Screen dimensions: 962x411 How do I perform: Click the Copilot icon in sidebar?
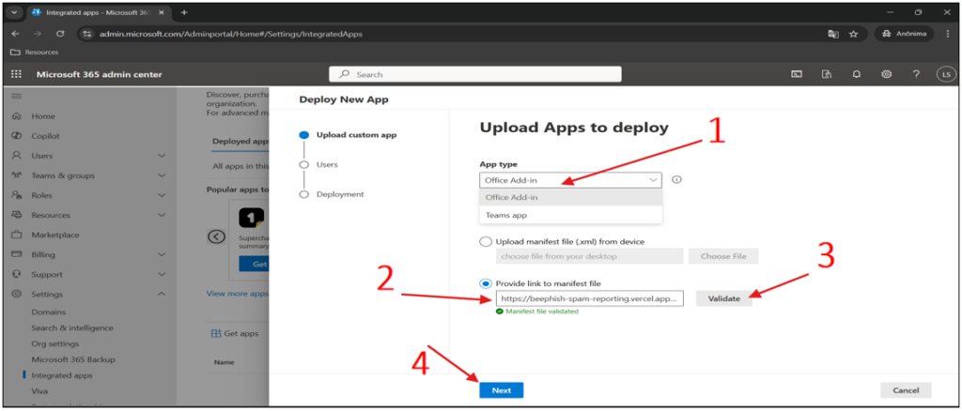tap(17, 136)
